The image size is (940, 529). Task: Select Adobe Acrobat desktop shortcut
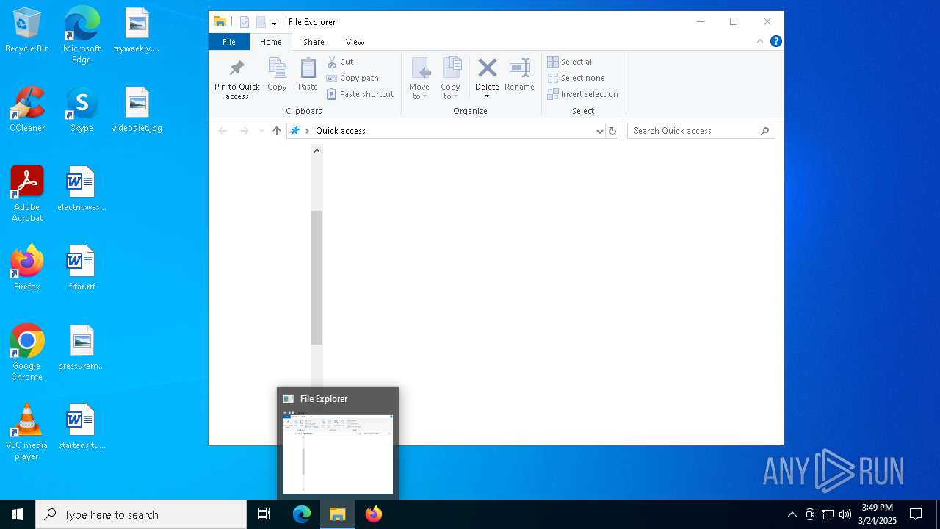[27, 194]
